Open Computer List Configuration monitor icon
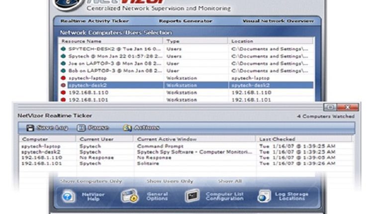373x214 pixels. (x=192, y=196)
